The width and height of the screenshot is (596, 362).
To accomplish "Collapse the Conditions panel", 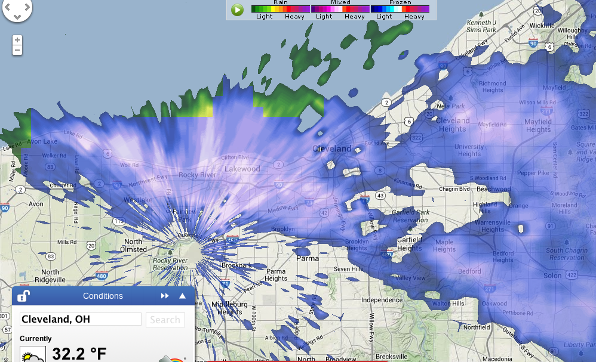I will point(183,296).
